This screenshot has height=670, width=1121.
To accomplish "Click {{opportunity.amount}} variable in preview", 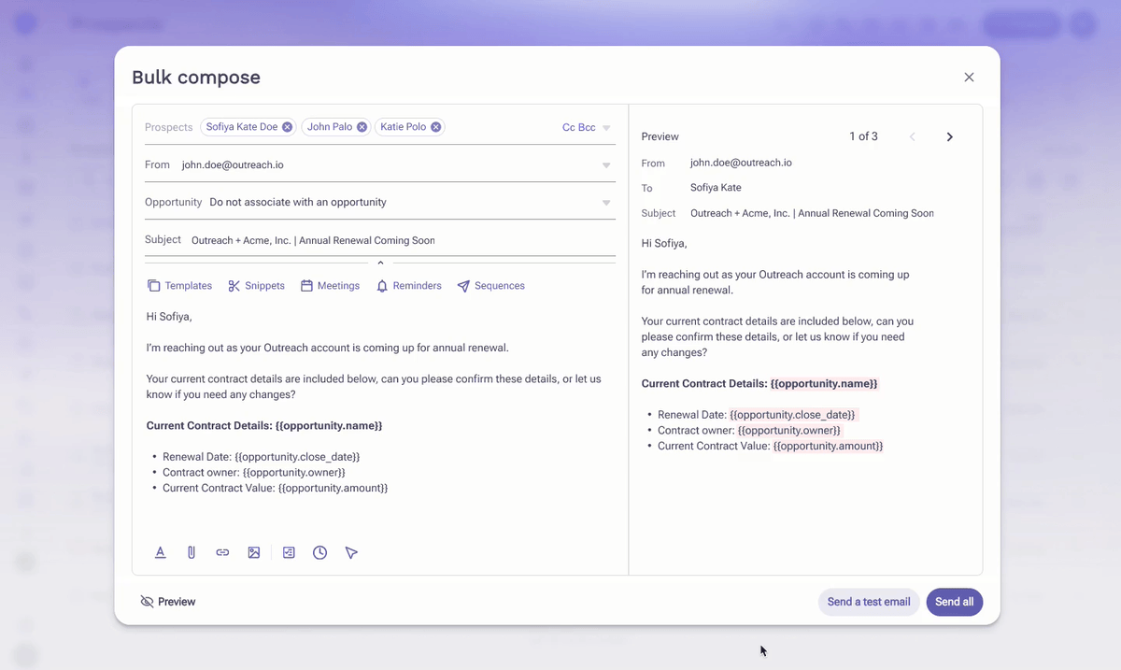I will point(828,446).
